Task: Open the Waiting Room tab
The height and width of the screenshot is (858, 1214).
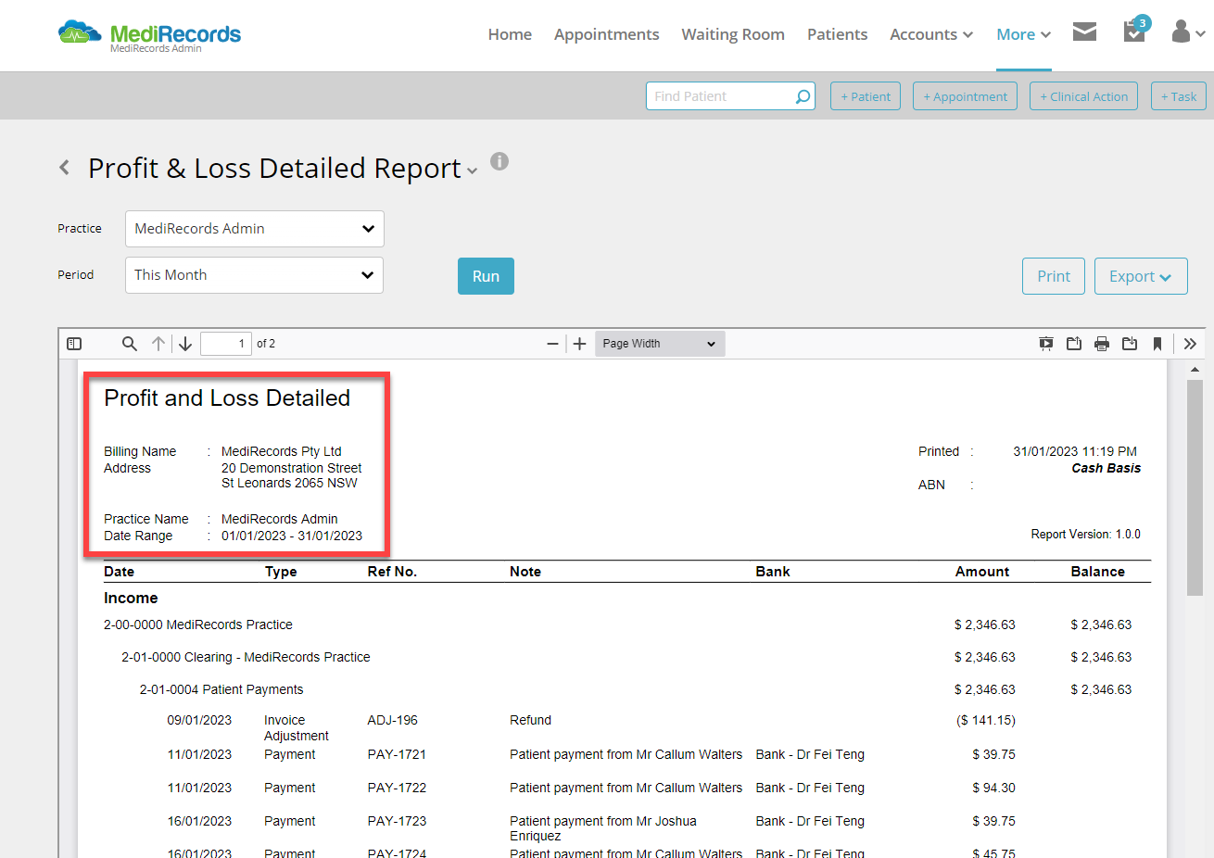Action: tap(733, 34)
